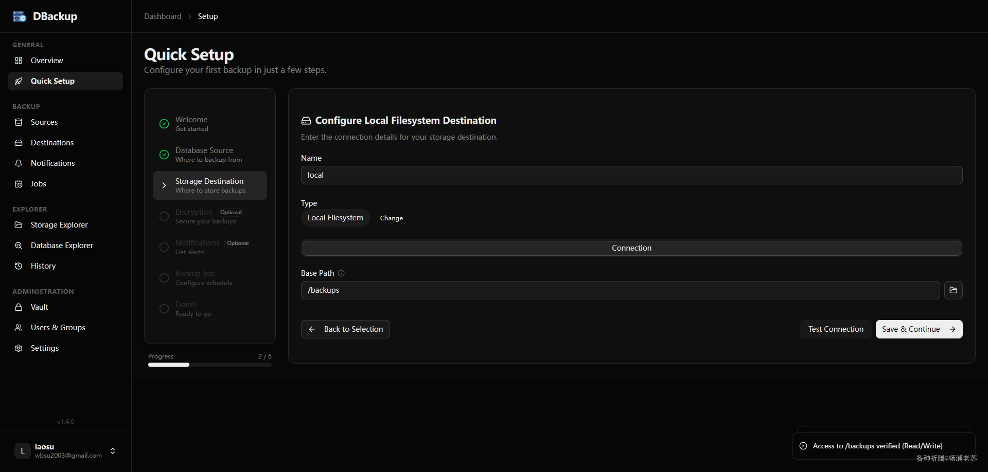Open Storage Explorer from sidebar
Image resolution: width=988 pixels, height=472 pixels.
pos(59,225)
